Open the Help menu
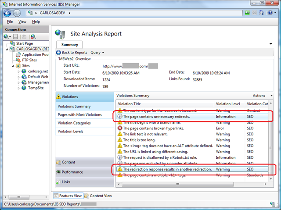The height and width of the screenshot is (210, 281). pyautogui.click(x=36, y=21)
